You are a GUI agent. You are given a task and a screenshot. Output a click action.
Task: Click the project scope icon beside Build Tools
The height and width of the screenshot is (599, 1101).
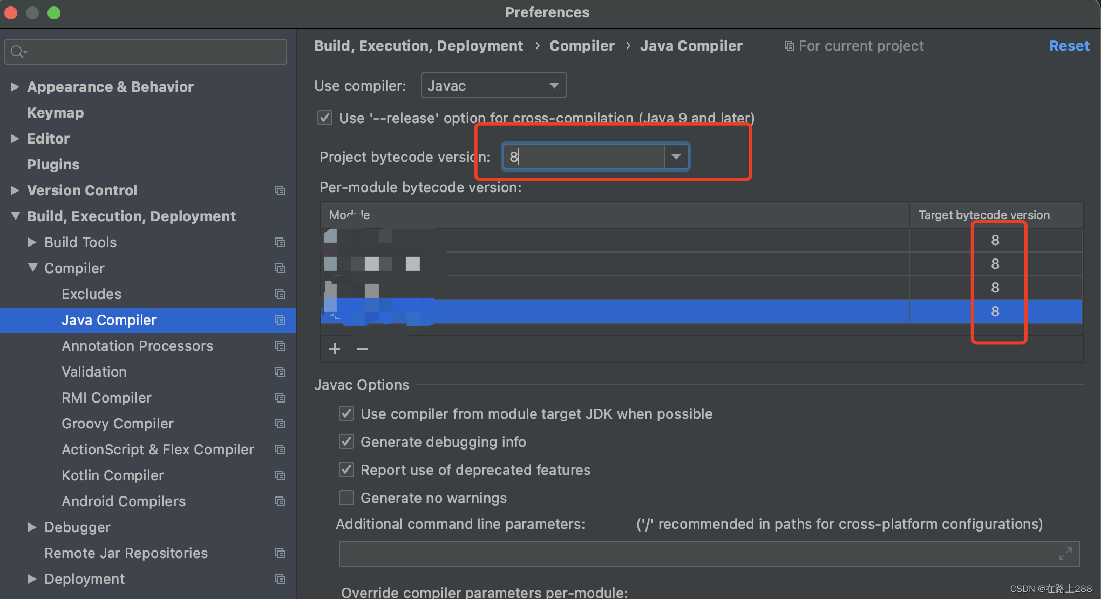pyautogui.click(x=280, y=242)
